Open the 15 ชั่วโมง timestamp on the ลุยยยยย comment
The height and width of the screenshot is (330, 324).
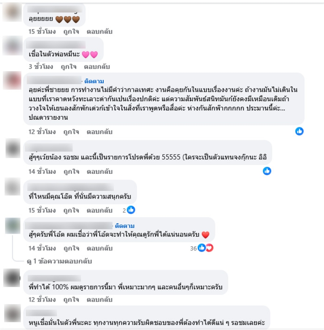[42, 32]
